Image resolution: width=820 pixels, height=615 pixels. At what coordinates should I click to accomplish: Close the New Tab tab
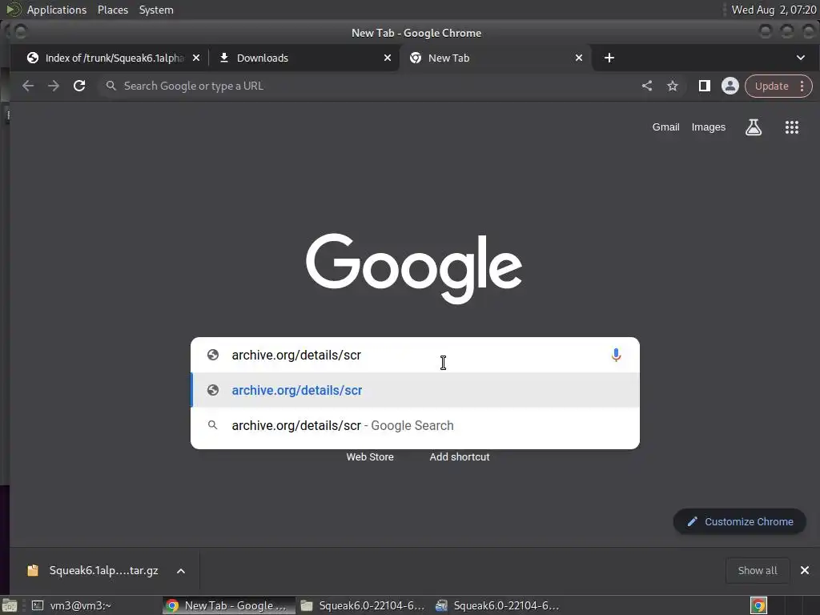coord(579,58)
